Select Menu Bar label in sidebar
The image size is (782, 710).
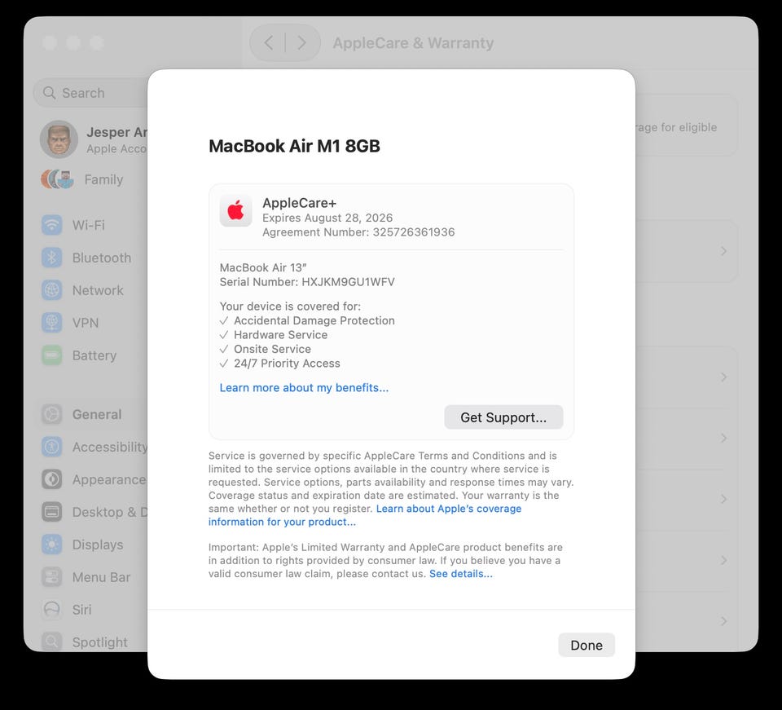click(101, 577)
